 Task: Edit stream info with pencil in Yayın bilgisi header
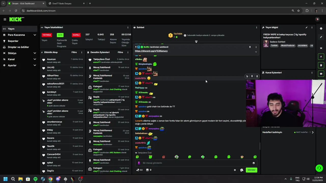click(x=307, y=27)
